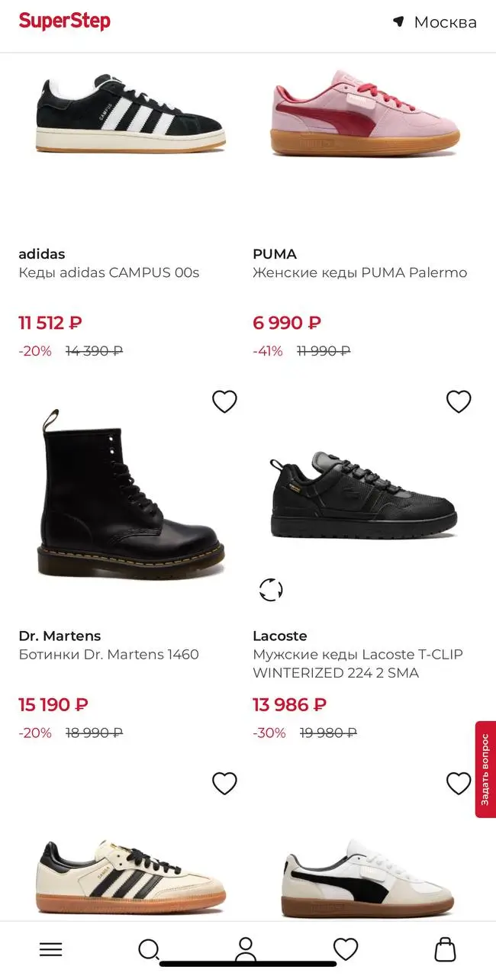Click the crossed-out 19 980 ₽ price
The height and width of the screenshot is (976, 496).
[328, 733]
